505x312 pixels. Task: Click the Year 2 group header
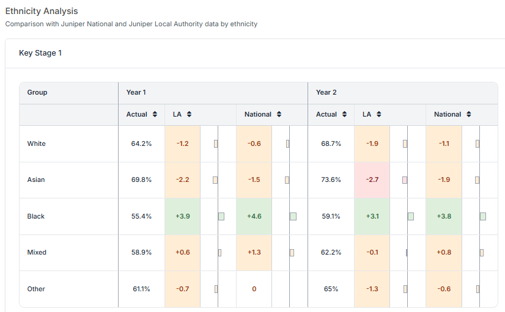click(326, 93)
